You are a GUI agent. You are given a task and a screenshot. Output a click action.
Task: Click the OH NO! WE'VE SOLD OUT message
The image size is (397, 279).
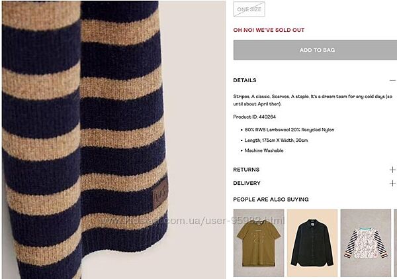269,30
